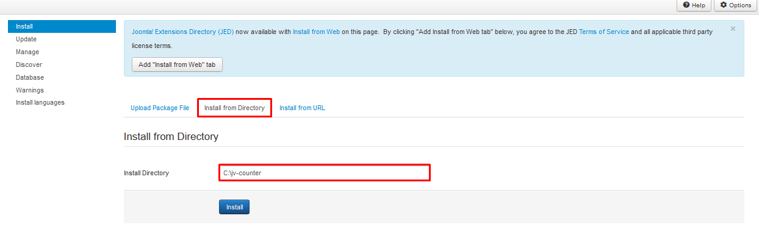759x227 pixels.
Task: Select Install in the sidebar
Action: [x=62, y=26]
